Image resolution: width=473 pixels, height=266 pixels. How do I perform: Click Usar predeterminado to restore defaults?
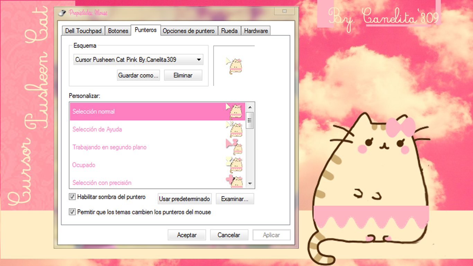click(x=185, y=198)
